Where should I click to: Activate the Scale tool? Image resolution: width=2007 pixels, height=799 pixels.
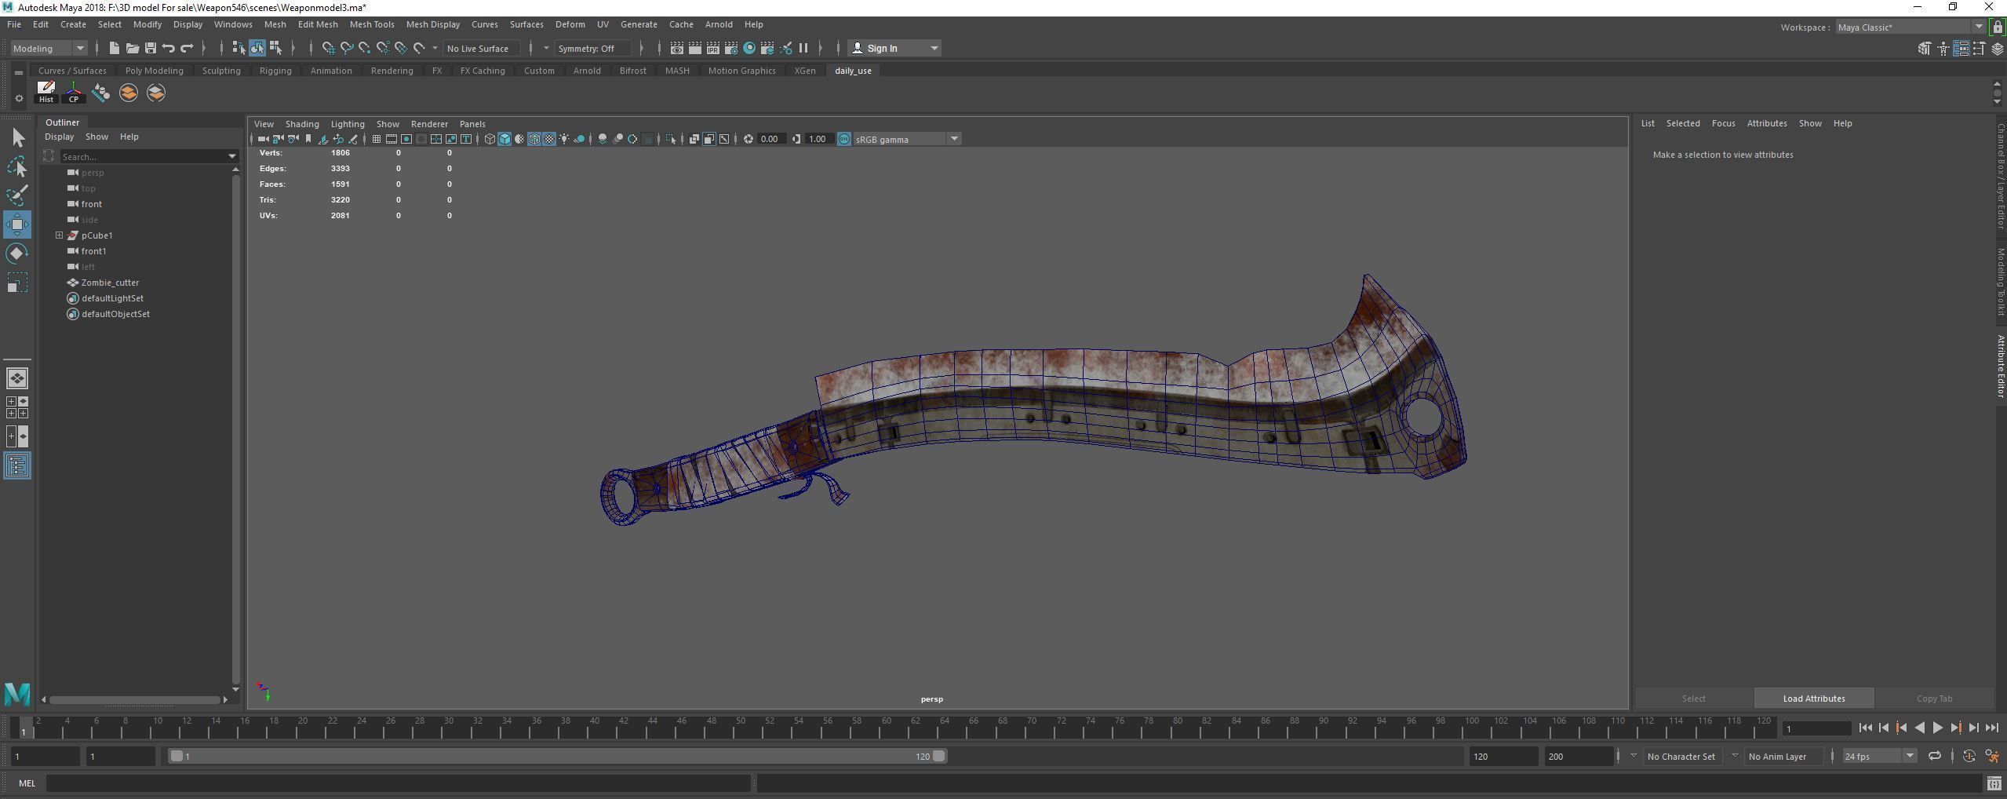click(17, 283)
